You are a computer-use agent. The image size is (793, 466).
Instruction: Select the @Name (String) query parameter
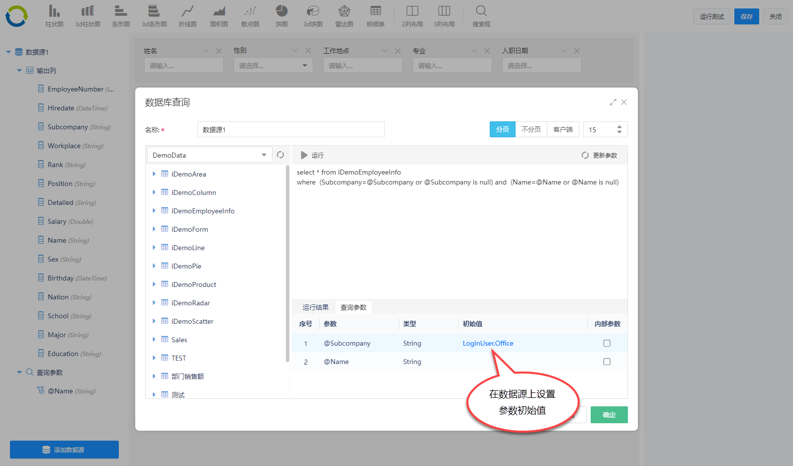pos(66,391)
